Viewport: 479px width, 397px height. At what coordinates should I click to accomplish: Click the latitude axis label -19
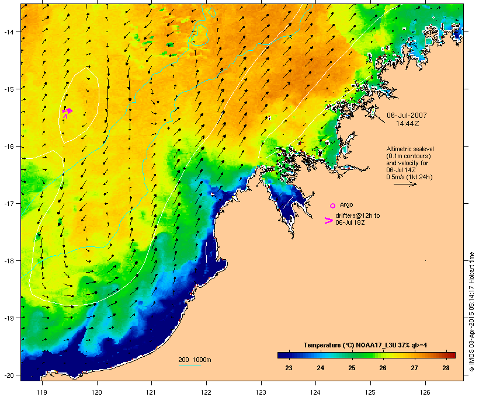8,318
